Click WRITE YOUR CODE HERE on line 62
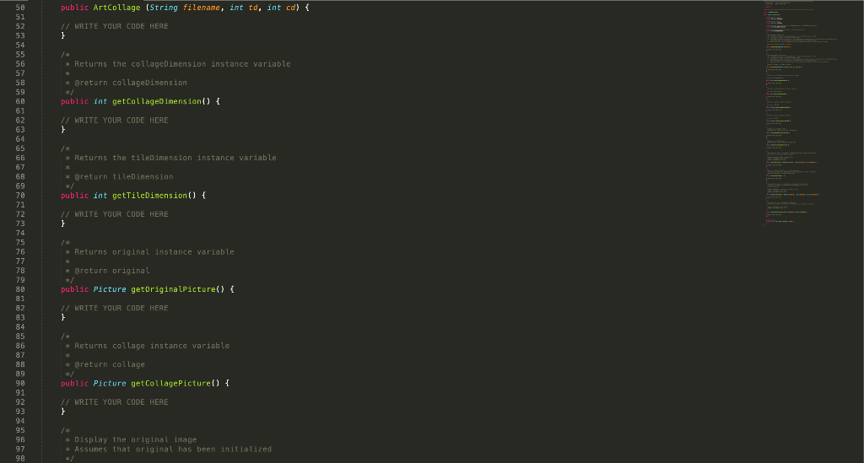The image size is (864, 463). tap(115, 120)
